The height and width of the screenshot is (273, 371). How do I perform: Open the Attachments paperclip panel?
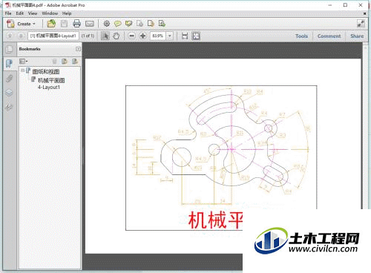point(9,79)
